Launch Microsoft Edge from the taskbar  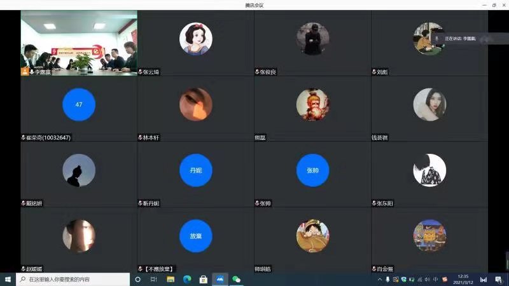point(187,279)
